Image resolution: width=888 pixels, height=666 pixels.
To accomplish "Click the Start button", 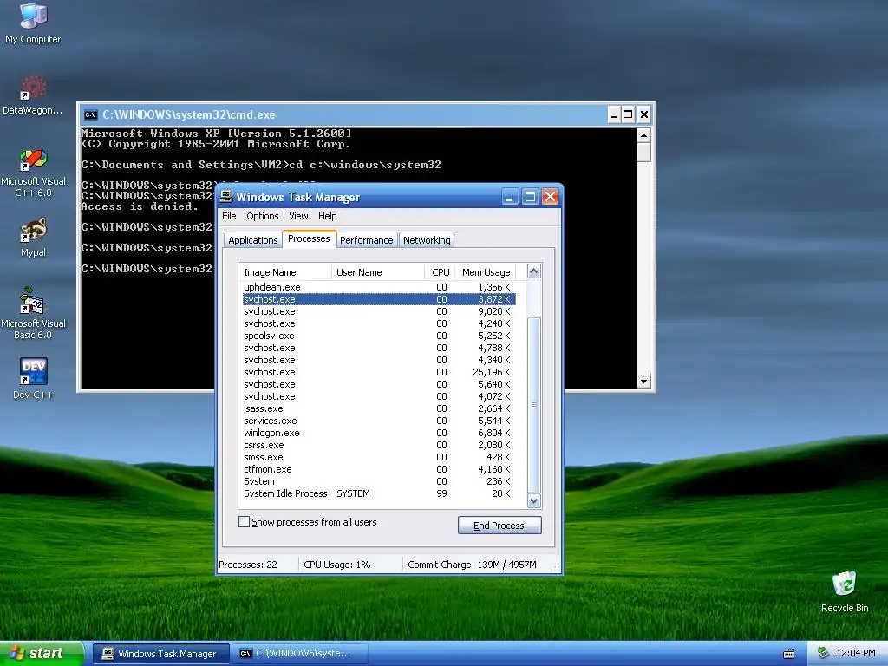I will coord(42,654).
